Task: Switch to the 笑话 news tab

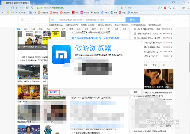Action: pos(124,29)
